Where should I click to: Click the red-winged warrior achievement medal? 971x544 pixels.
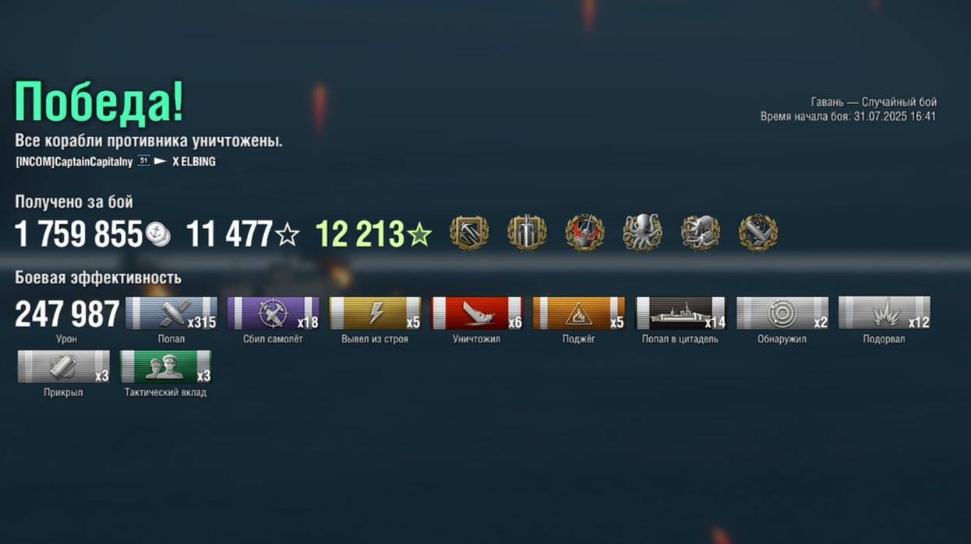coord(584,233)
